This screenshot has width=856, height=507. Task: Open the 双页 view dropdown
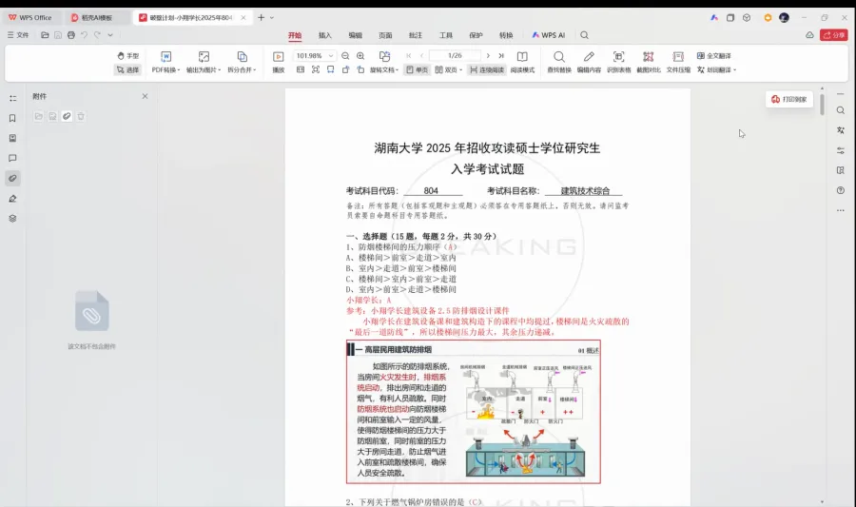point(448,69)
